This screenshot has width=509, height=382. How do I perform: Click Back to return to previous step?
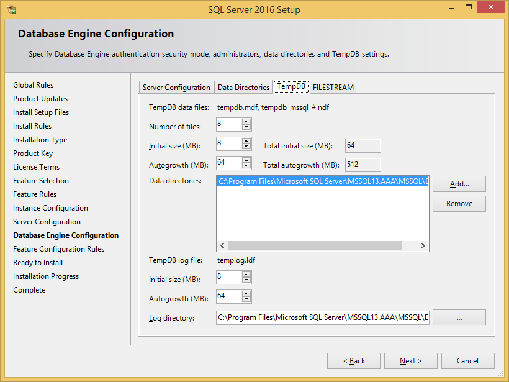point(353,361)
